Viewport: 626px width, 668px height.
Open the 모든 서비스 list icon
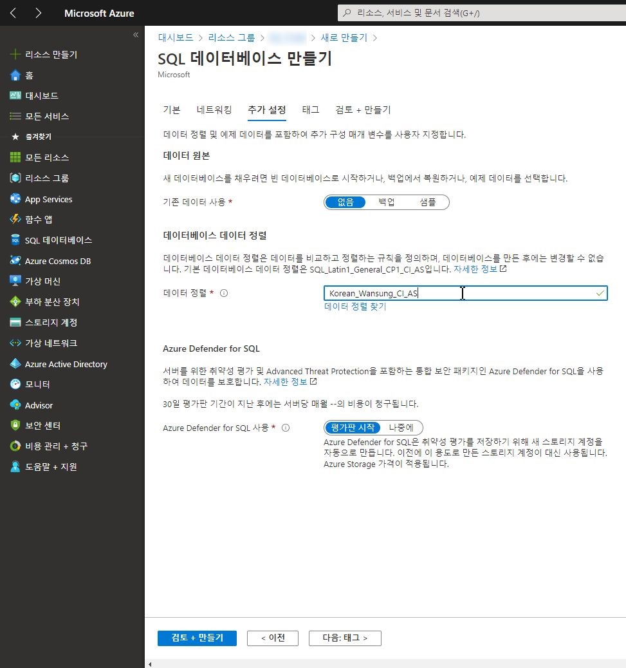pyautogui.click(x=15, y=116)
